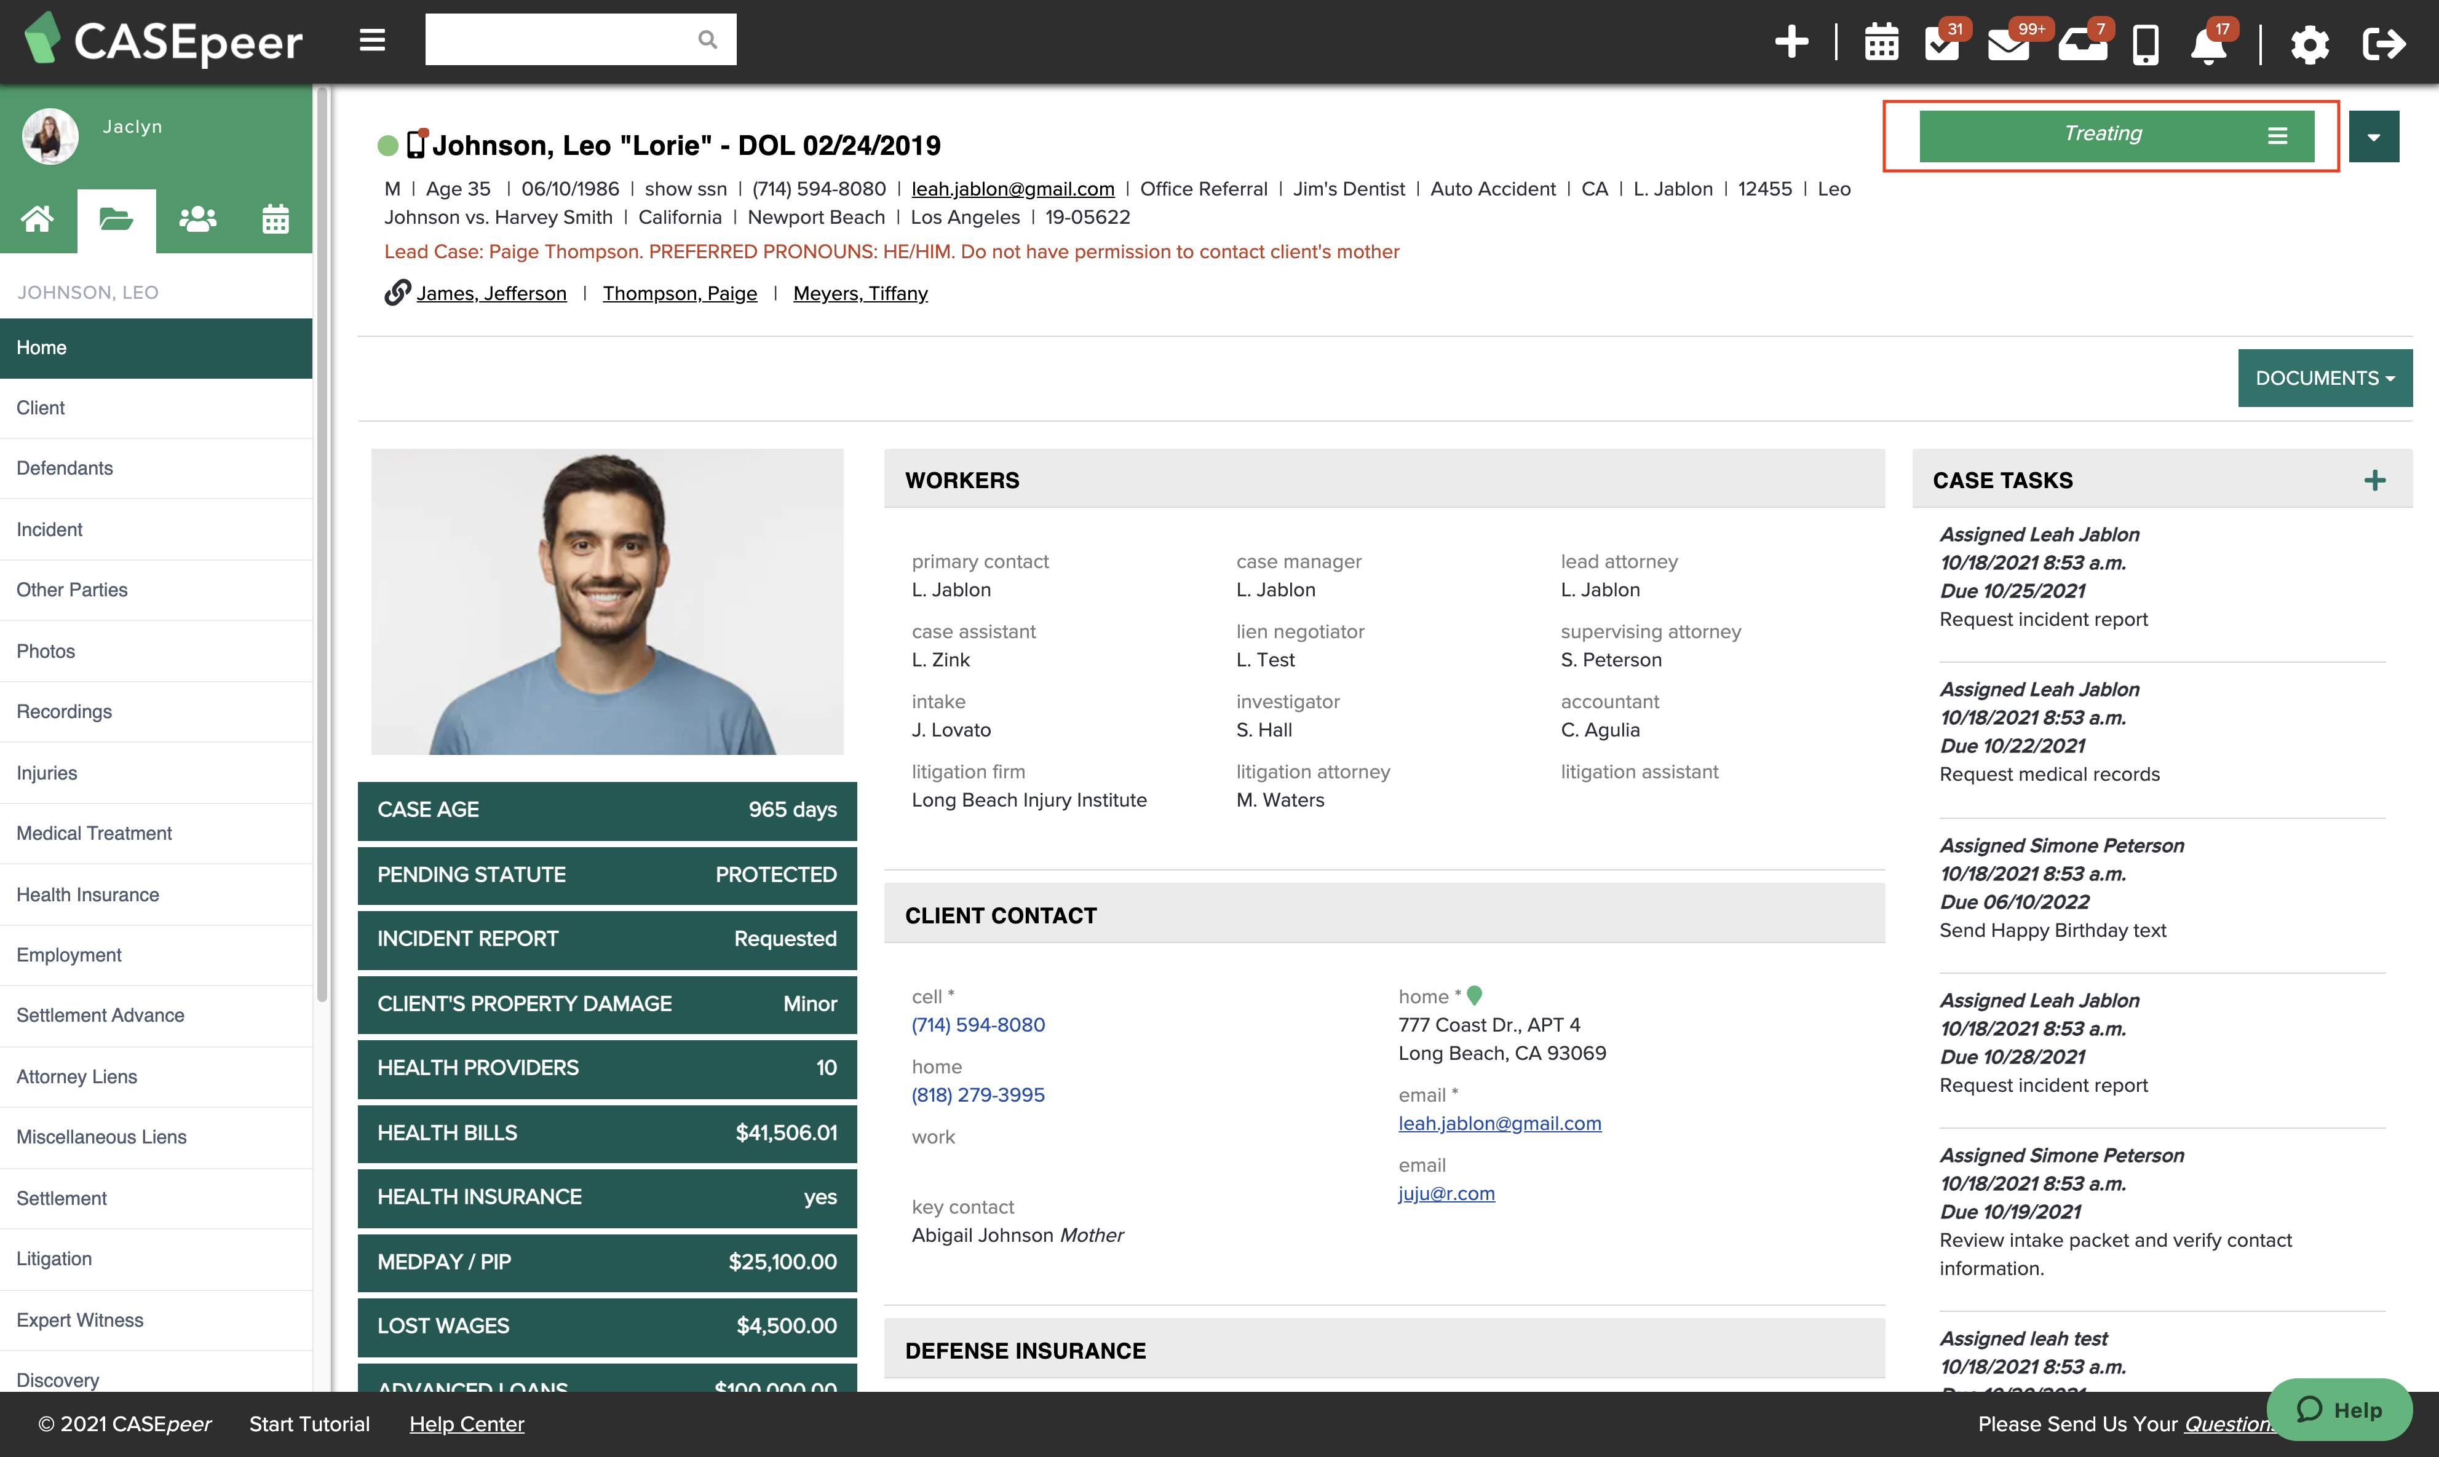Select the open case folder icon in sidebar
This screenshot has width=2439, height=1457.
[x=117, y=220]
